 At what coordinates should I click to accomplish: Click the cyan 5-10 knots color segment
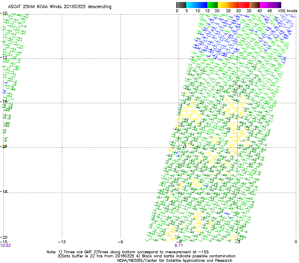click(192, 5)
